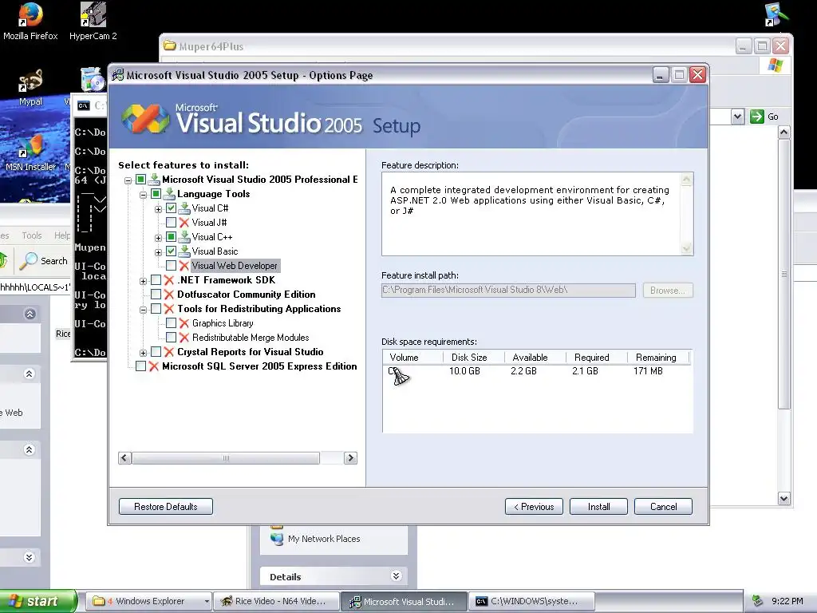Click the red X icon beside Graphics Library
The width and height of the screenshot is (817, 613).
pos(184,323)
